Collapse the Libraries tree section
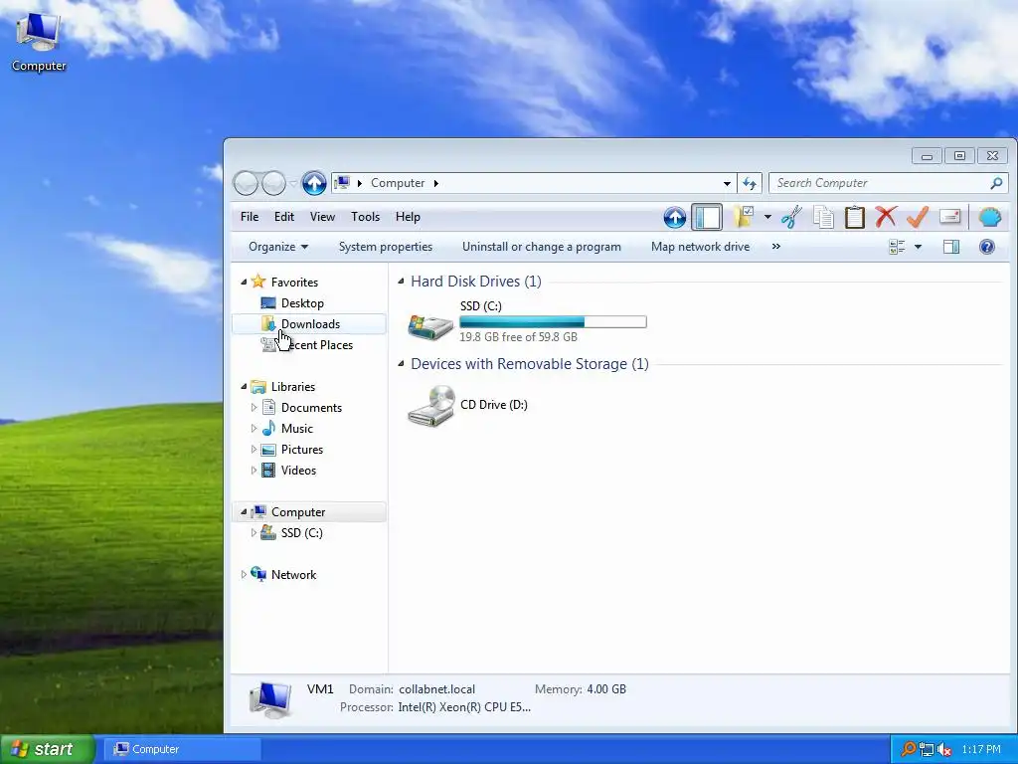This screenshot has height=764, width=1018. tap(244, 387)
